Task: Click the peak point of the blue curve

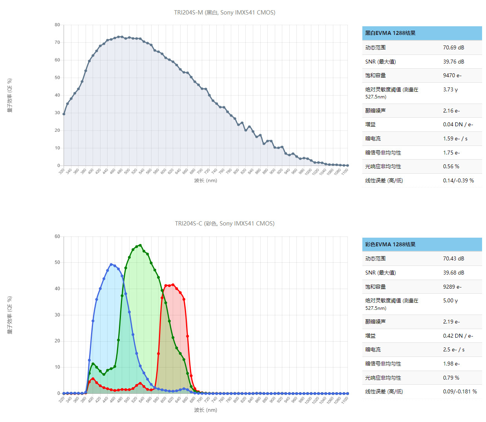Action: tap(111, 264)
